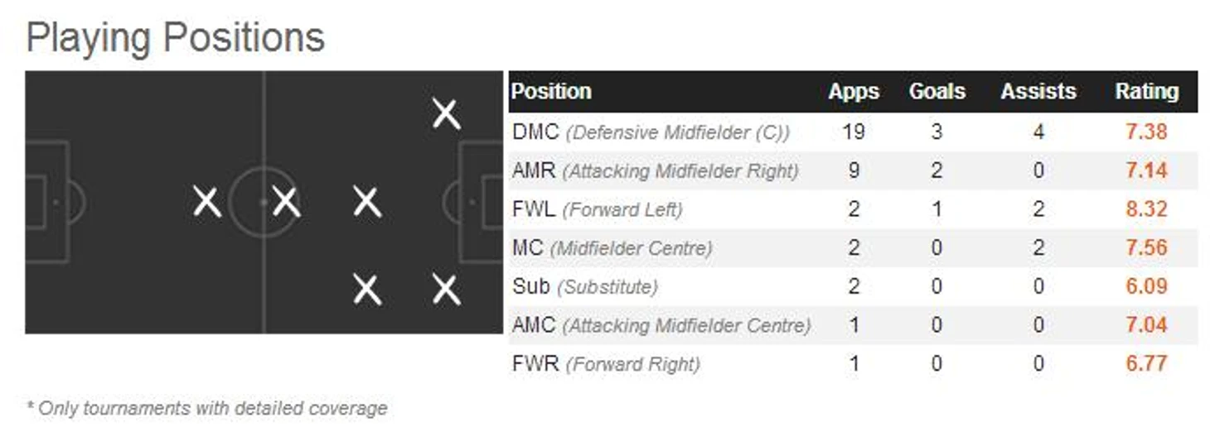Sort table by Position column header

pos(551,91)
